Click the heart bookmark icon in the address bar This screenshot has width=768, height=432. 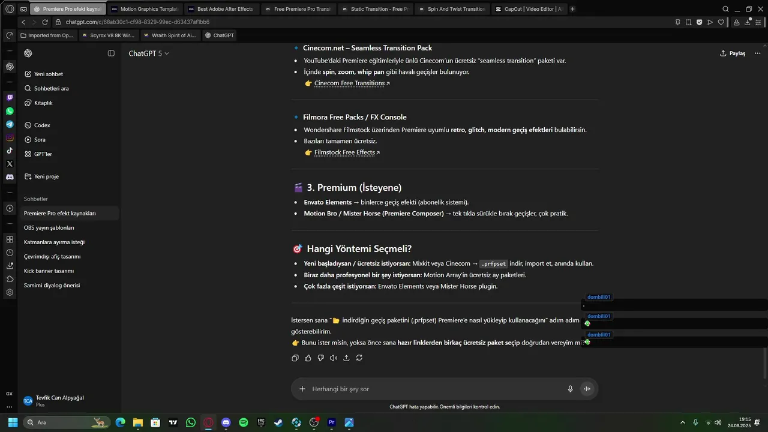click(721, 22)
